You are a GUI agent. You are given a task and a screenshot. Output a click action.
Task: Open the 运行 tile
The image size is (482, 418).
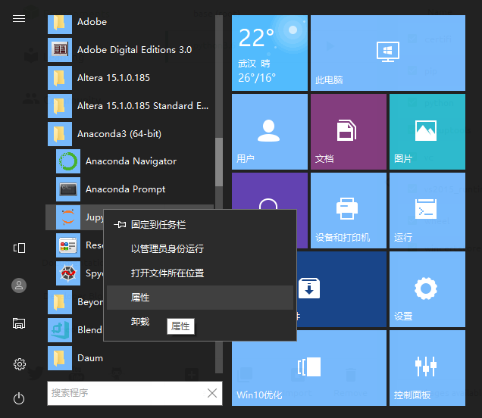click(427, 211)
